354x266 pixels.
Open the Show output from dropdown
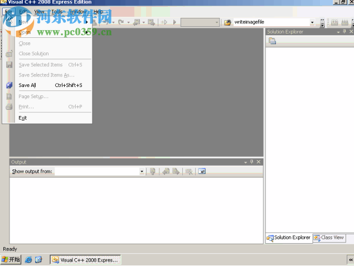(142, 172)
